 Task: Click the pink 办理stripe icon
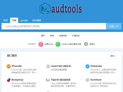tap(41, 44)
